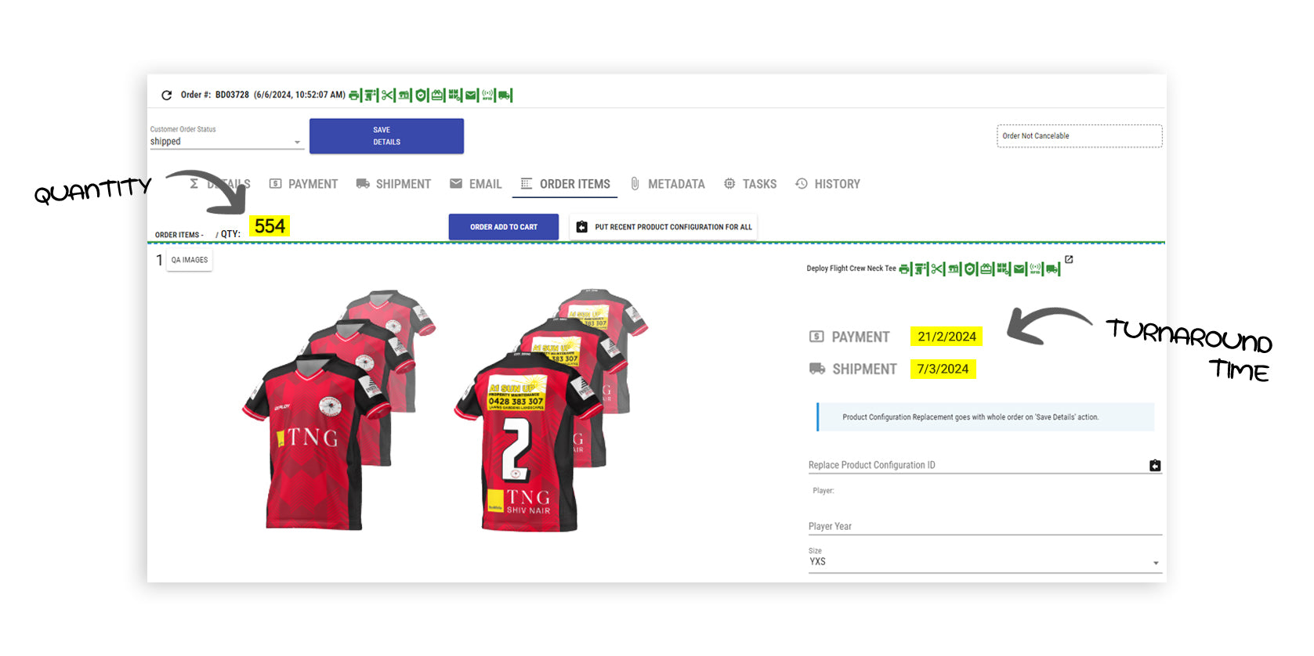This screenshot has height=656, width=1314.
Task: Click the green scissors icon in order header
Action: coord(387,96)
